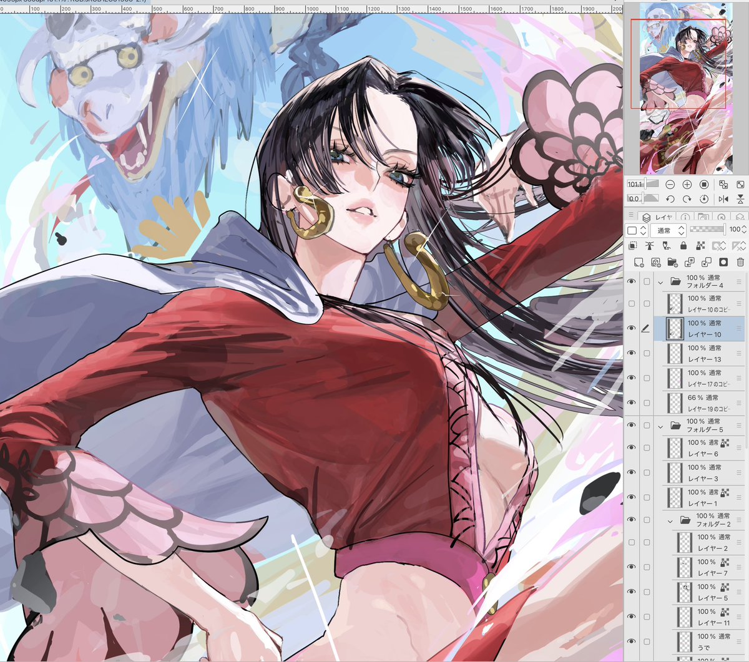
Task: Tick the checkbox beside レイヤー 13
Action: point(647,353)
